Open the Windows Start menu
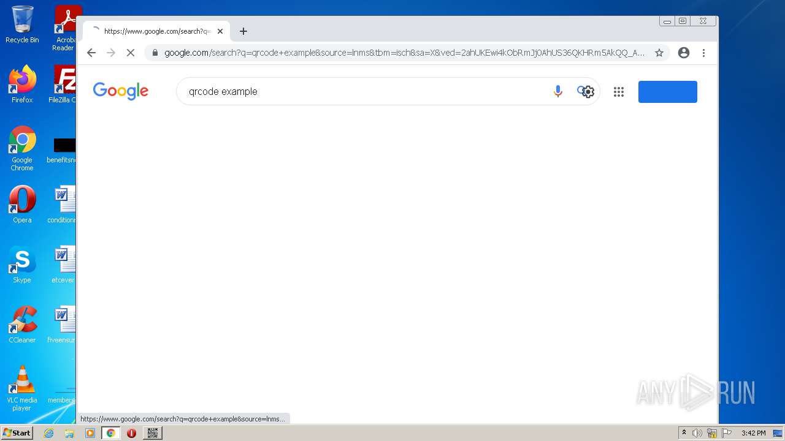Viewport: 785px width, 441px height. pyautogui.click(x=17, y=433)
